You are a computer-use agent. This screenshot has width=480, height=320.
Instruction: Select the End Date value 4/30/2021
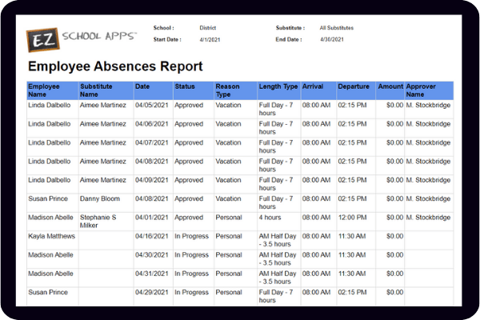[x=332, y=39]
